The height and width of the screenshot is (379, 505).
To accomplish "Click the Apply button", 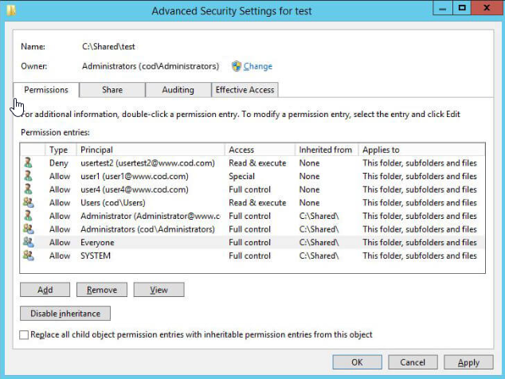I will pyautogui.click(x=468, y=362).
